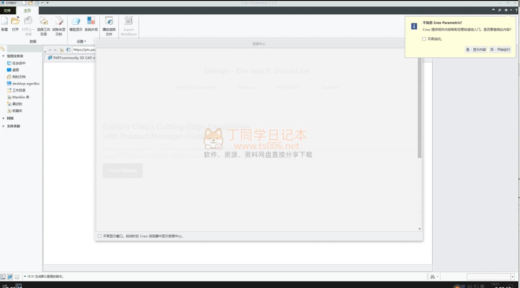Click the learning connector graduation cap icon
Screen dimensions: 520x288
click(x=506, y=10)
